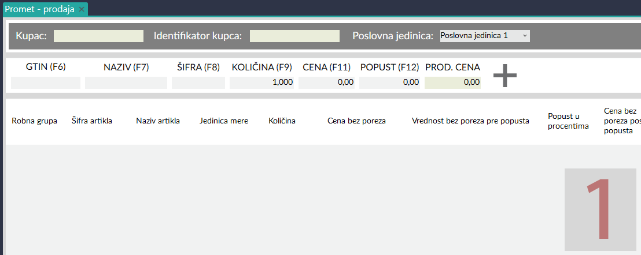Click the Naziv artikla column header
The image size is (641, 255).
(x=158, y=121)
